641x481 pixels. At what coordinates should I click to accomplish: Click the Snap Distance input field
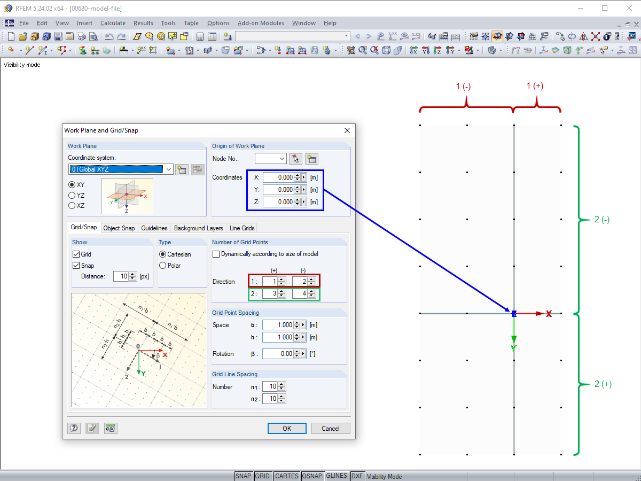121,276
